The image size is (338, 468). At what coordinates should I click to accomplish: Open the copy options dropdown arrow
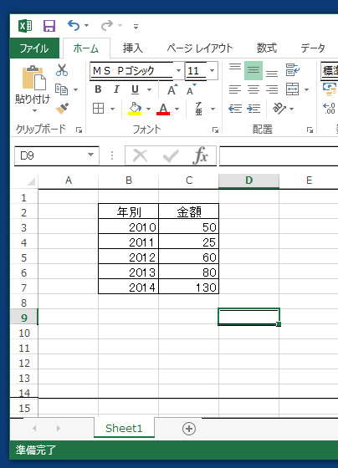click(x=76, y=89)
